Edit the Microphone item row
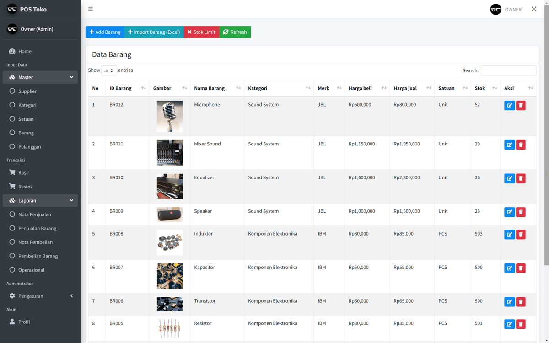Image resolution: width=549 pixels, height=343 pixels. (x=509, y=106)
